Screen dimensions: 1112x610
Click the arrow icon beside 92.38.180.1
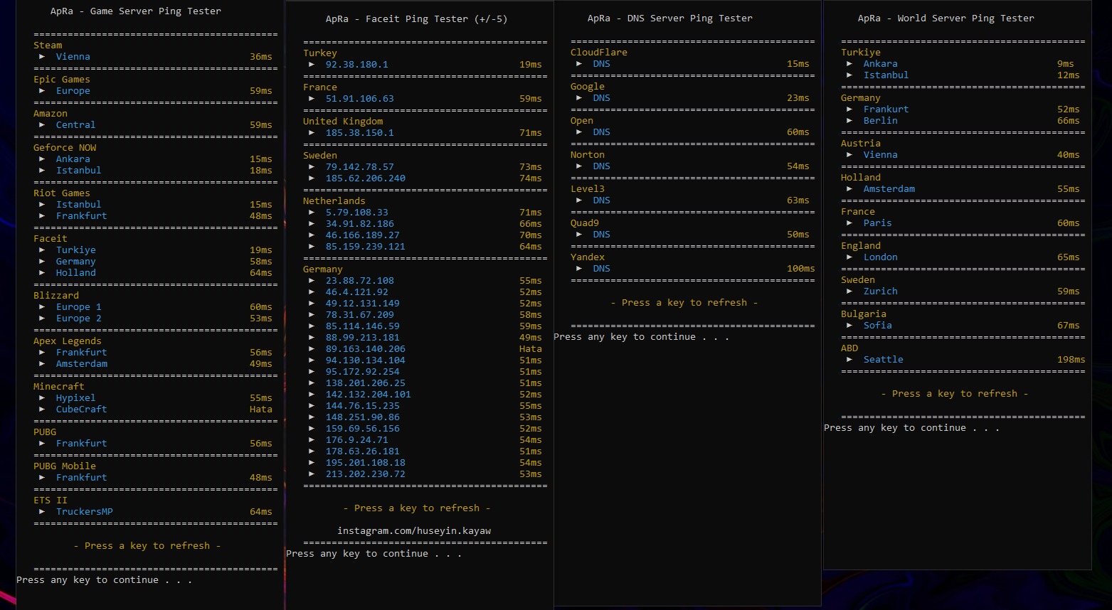click(312, 65)
